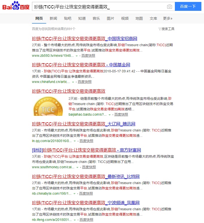
Task: Open camera image search icon
Action: point(169,6)
